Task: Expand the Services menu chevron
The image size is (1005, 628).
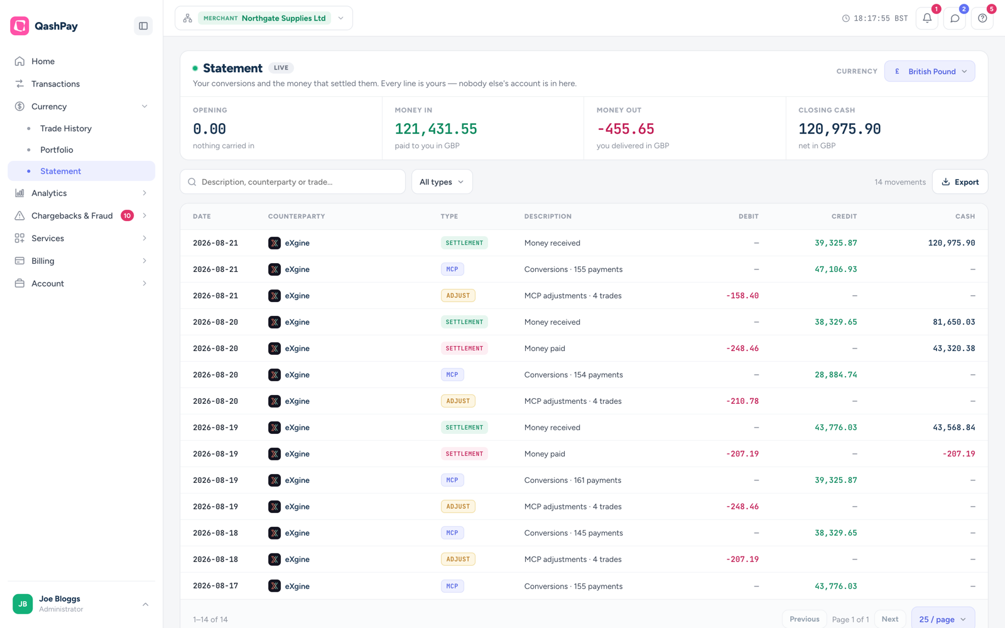Action: click(144, 238)
